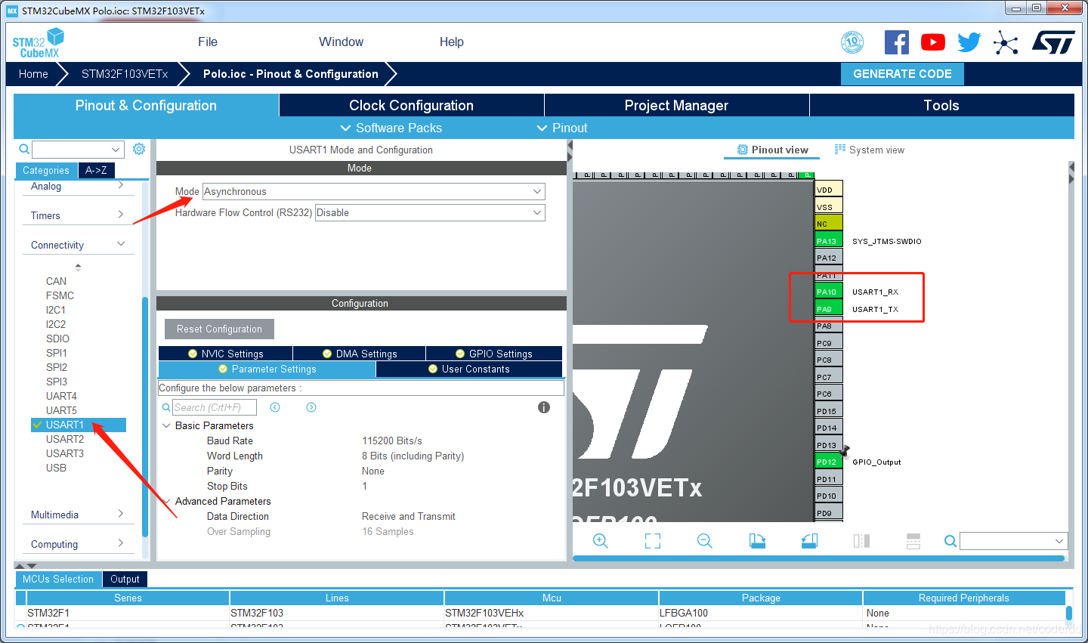1088x643 pixels.
Task: Click the parameter search field
Action: pos(215,407)
